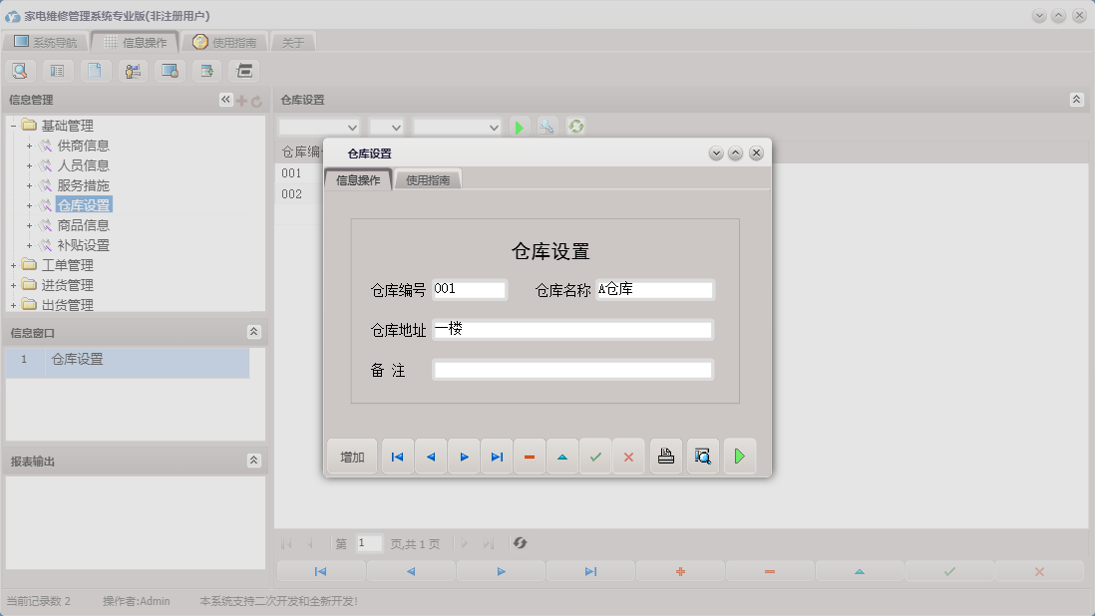
Task: Collapse the 报表输出 panel header
Action: (x=255, y=461)
